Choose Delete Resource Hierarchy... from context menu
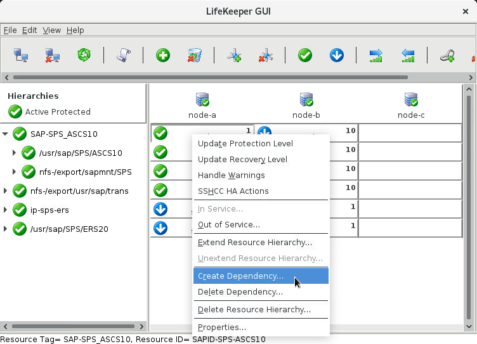The height and width of the screenshot is (344, 477). pos(261,309)
